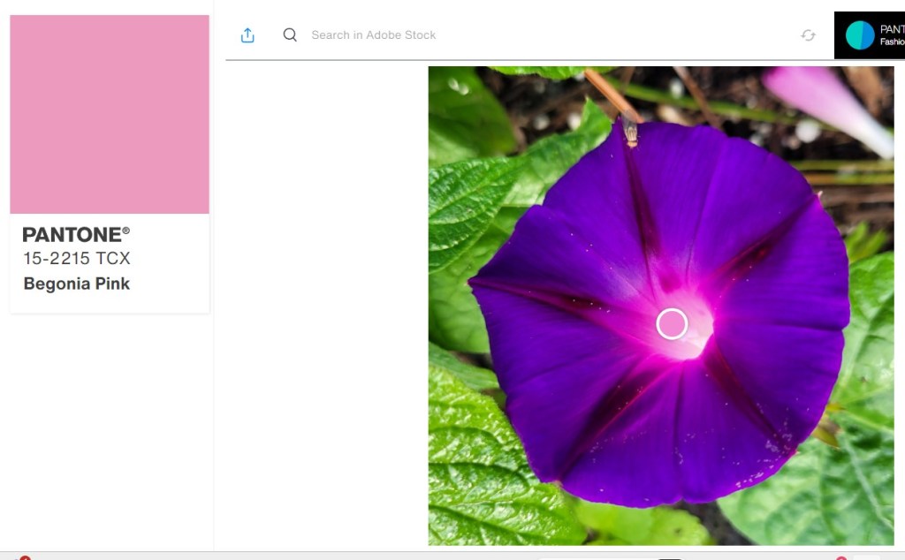Select the Pantone Fashion library label
Screen dimensions: 905x560
[x=892, y=35]
